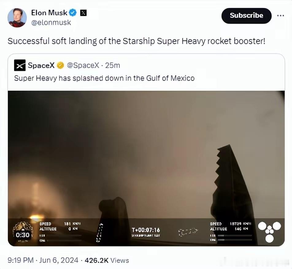292x269 pixels.
Task: Open the 9:19 PM Jun 6, 2024 timestamp
Action: tap(43, 260)
